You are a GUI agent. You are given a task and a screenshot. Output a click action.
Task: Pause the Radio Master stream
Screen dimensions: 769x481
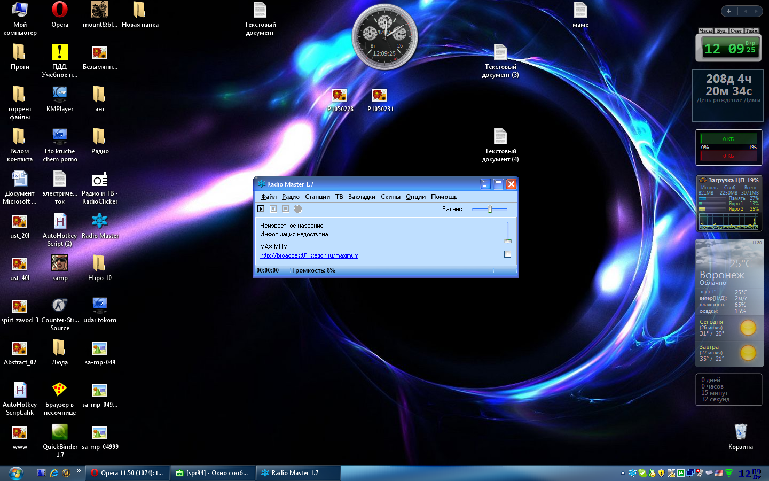coord(273,209)
